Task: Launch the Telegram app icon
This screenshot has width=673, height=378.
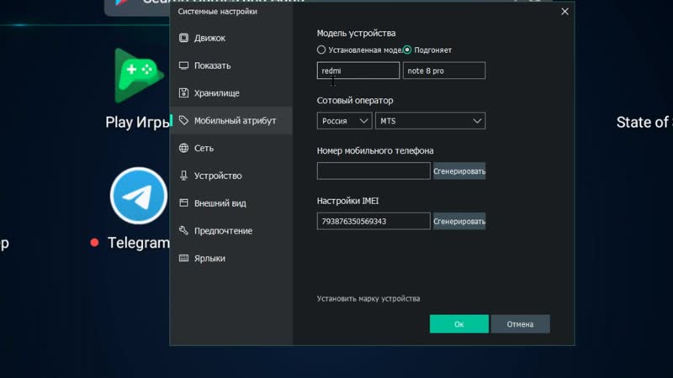Action: point(139,196)
